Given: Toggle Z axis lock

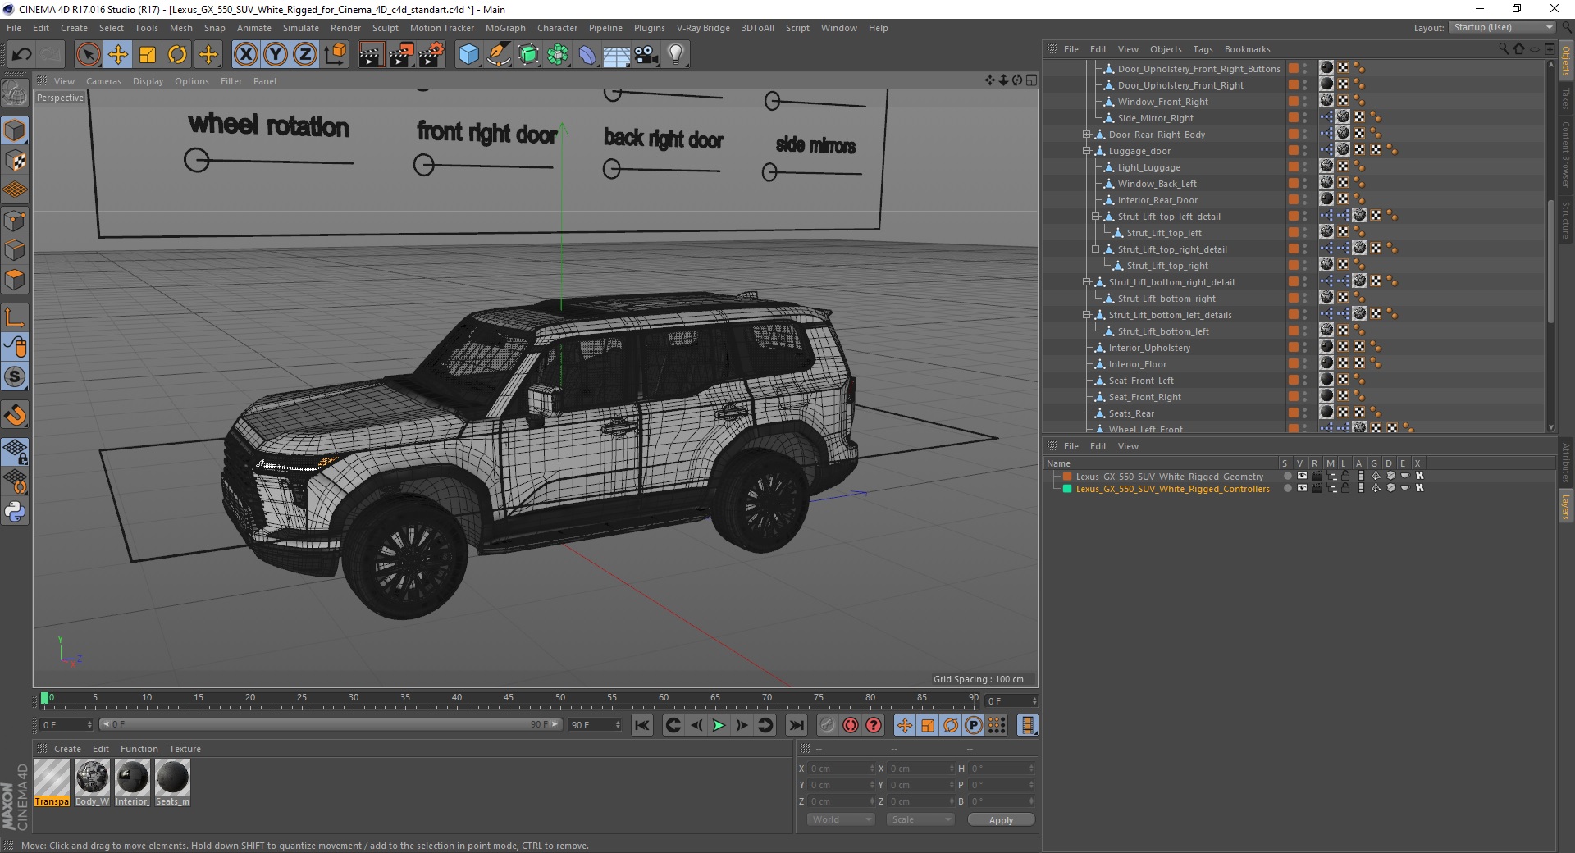Looking at the screenshot, I should [x=305, y=55].
